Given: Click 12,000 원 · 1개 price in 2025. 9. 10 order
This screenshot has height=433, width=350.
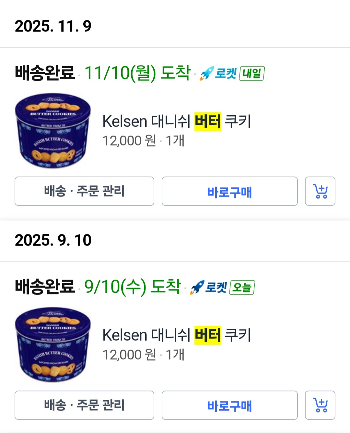Looking at the screenshot, I should pyautogui.click(x=143, y=355).
